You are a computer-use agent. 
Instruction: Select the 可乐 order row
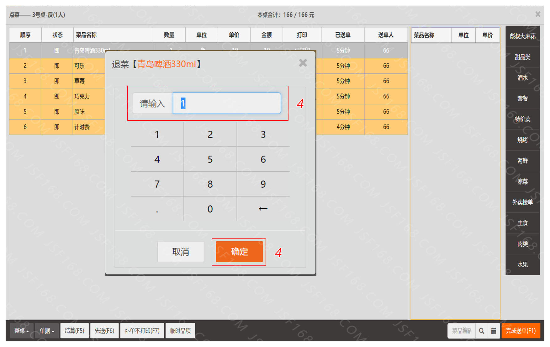[208, 66]
